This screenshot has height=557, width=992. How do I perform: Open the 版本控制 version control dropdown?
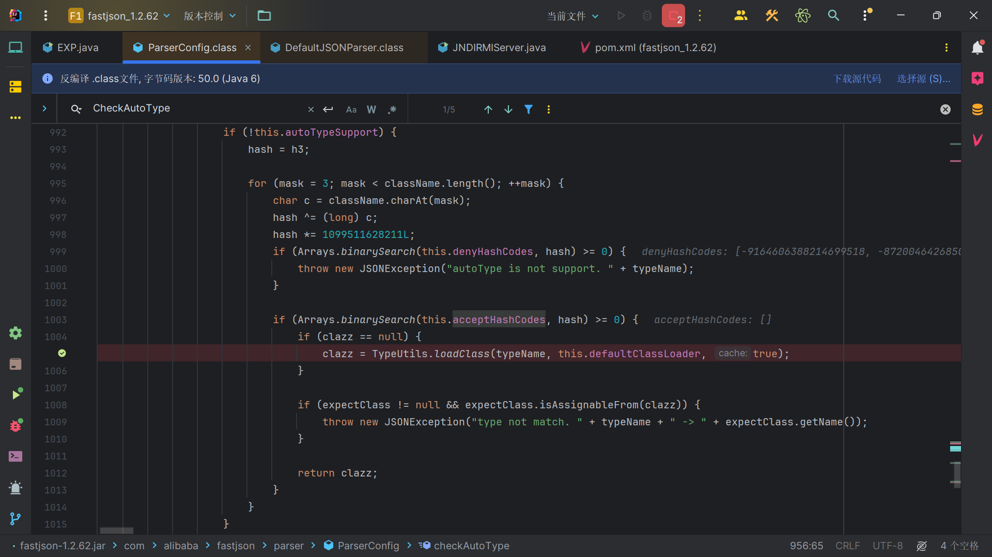tap(210, 15)
